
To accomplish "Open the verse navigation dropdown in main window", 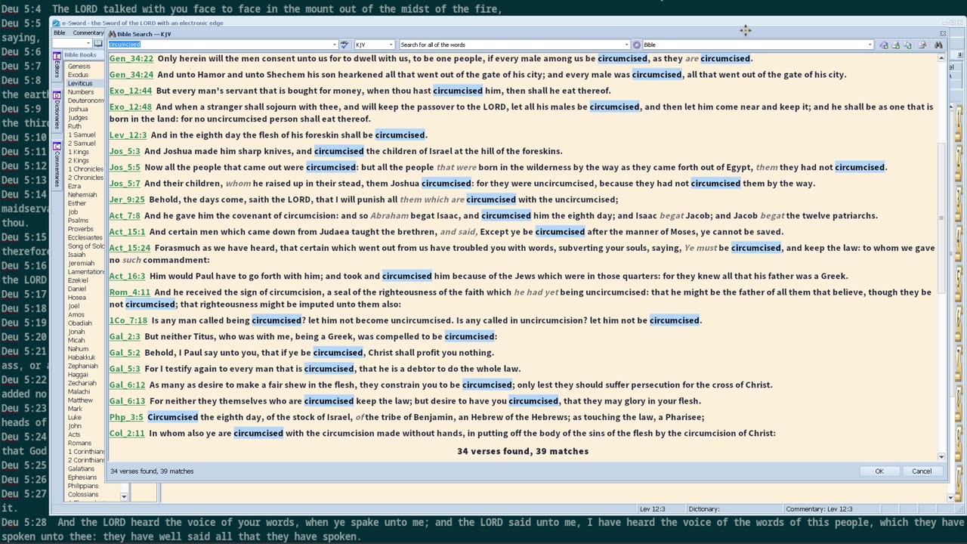I will pos(88,44).
